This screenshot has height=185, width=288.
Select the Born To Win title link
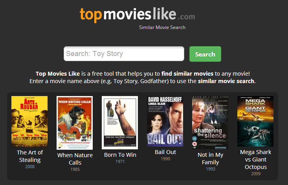point(120,155)
